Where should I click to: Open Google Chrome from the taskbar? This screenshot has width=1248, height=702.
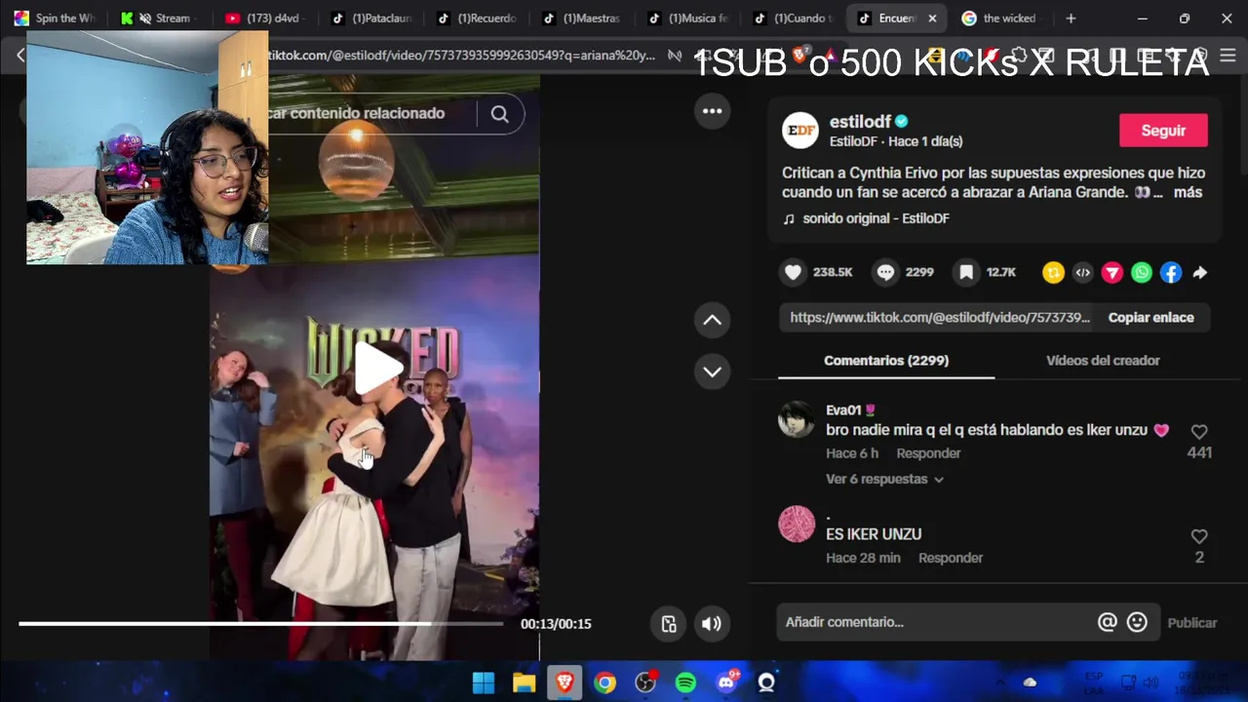coord(605,682)
